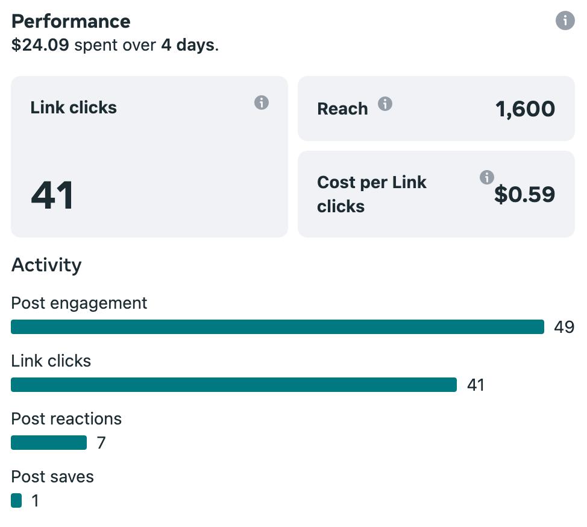
Task: Click the Performance section info icon
Action: [565, 21]
